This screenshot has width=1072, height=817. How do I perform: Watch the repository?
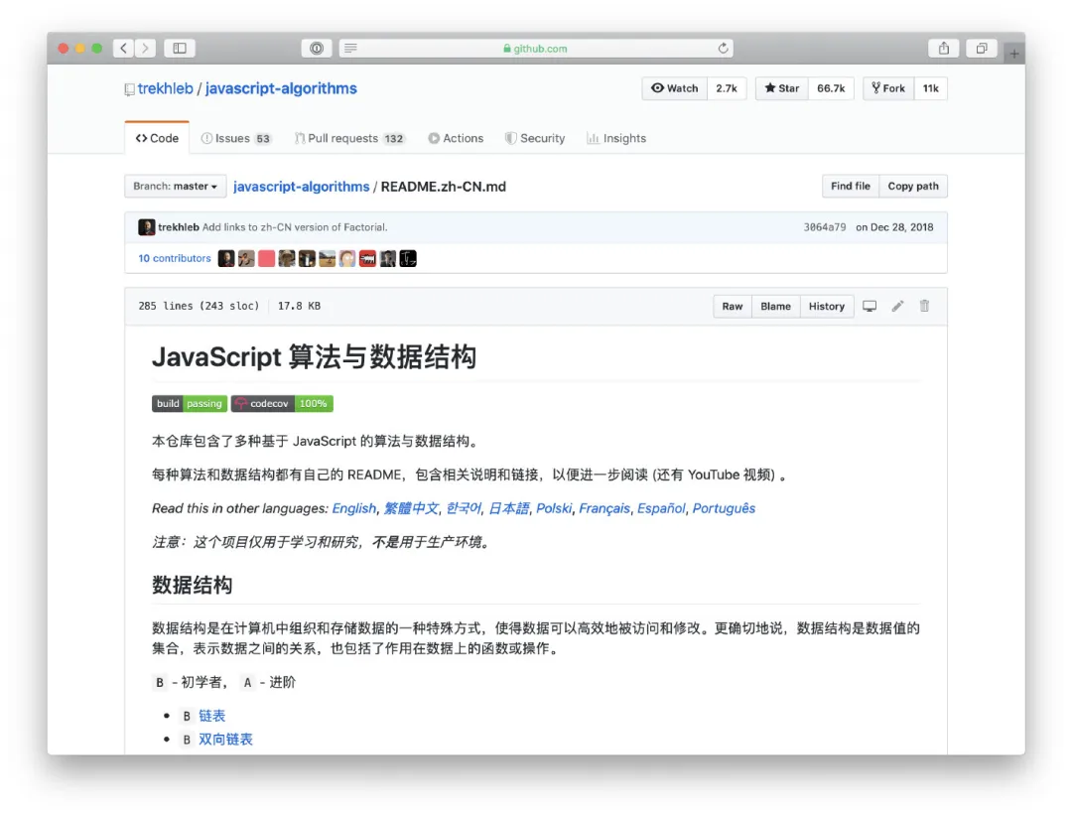674,88
